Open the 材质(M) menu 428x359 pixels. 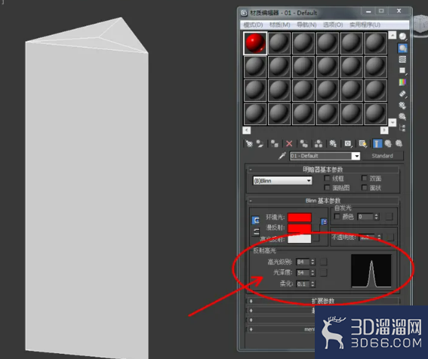(280, 25)
